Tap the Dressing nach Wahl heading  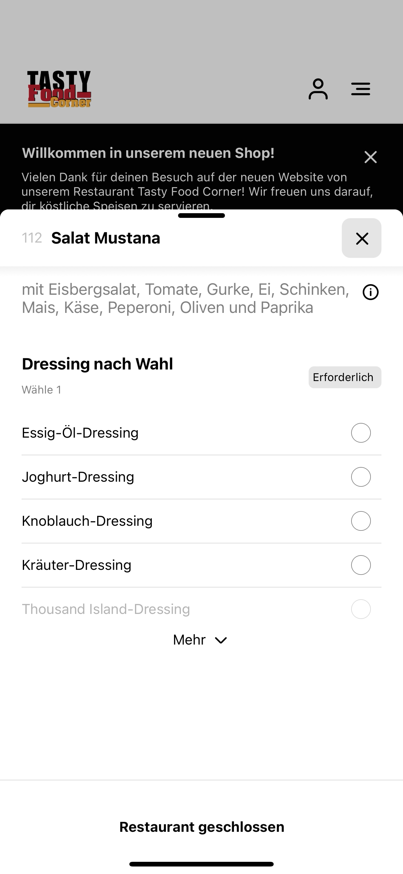(97, 364)
